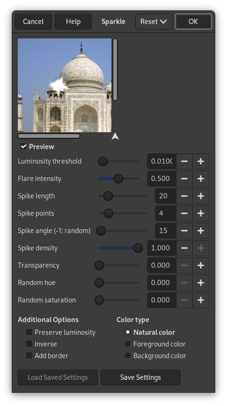Click the Spike points slider
Image resolution: width=227 pixels, height=406 pixels.
(x=123, y=213)
